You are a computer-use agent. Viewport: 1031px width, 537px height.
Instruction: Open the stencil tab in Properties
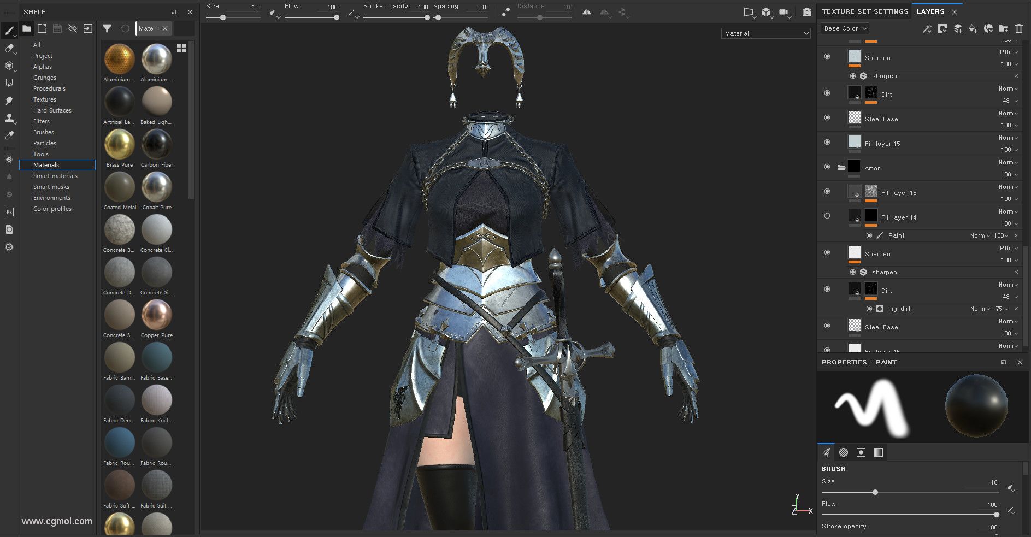click(861, 452)
